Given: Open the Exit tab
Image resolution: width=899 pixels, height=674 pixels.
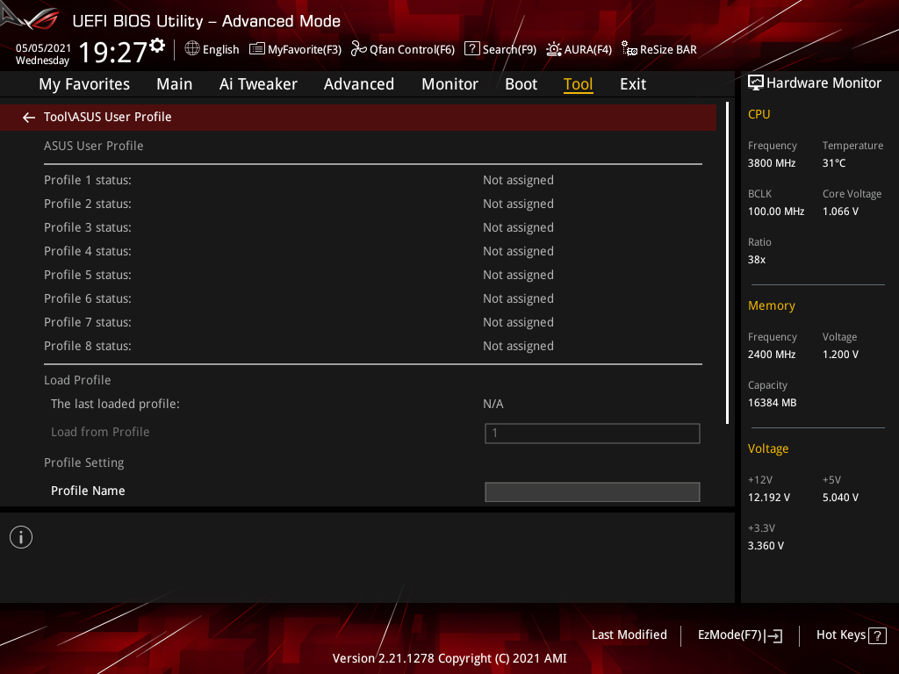Looking at the screenshot, I should click(633, 84).
